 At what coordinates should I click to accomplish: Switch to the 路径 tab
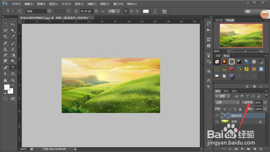pos(234,91)
